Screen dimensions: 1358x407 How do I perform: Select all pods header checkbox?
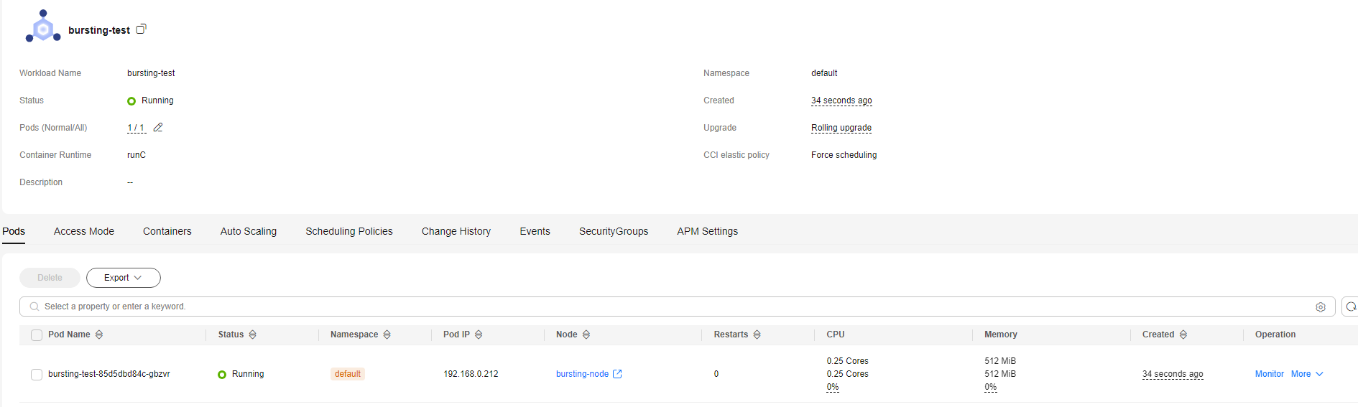coord(37,335)
